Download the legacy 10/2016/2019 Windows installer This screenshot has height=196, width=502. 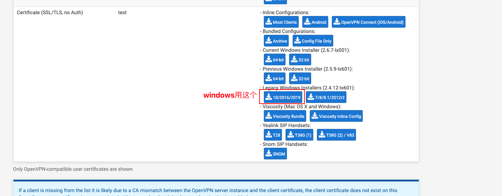[283, 97]
